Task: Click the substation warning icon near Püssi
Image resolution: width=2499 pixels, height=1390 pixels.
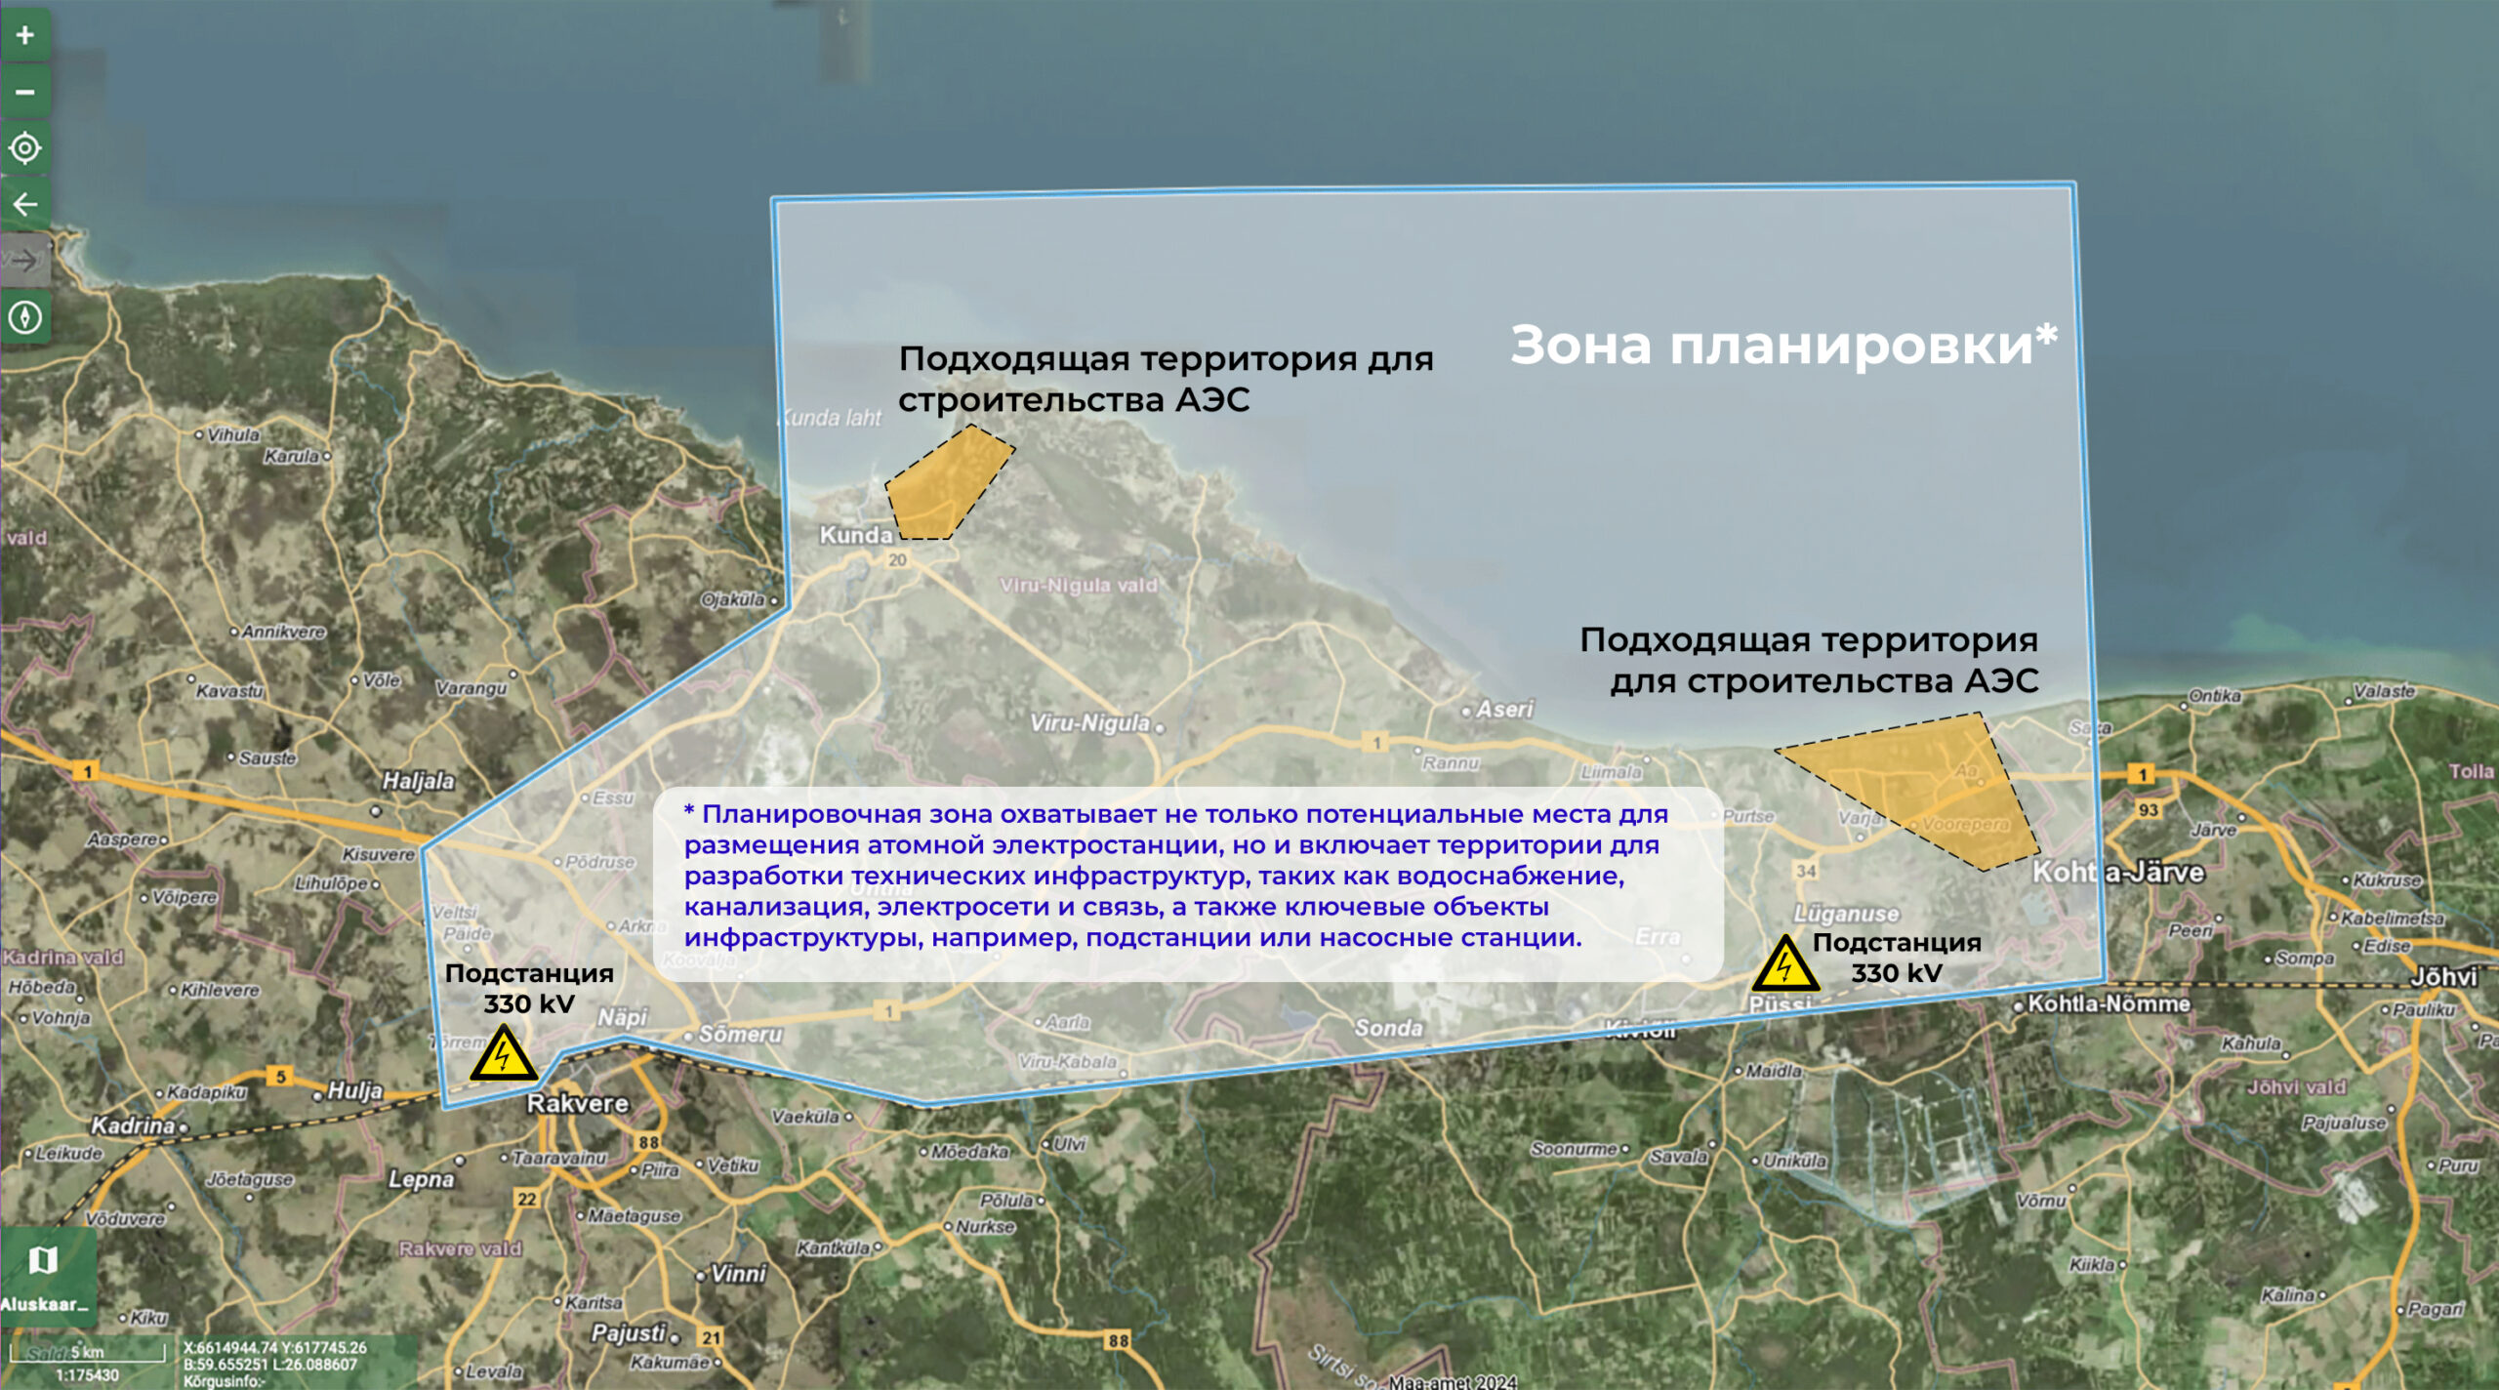Action: [1784, 964]
